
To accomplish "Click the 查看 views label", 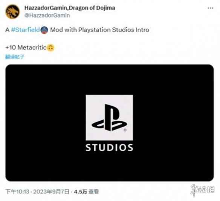I will (x=94, y=192).
